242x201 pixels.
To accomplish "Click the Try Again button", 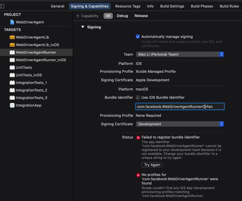I will pyautogui.click(x=152, y=165).
